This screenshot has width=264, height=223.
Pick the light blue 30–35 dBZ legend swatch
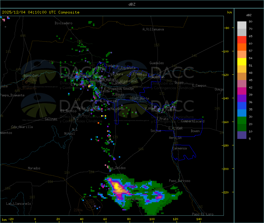click(242, 113)
